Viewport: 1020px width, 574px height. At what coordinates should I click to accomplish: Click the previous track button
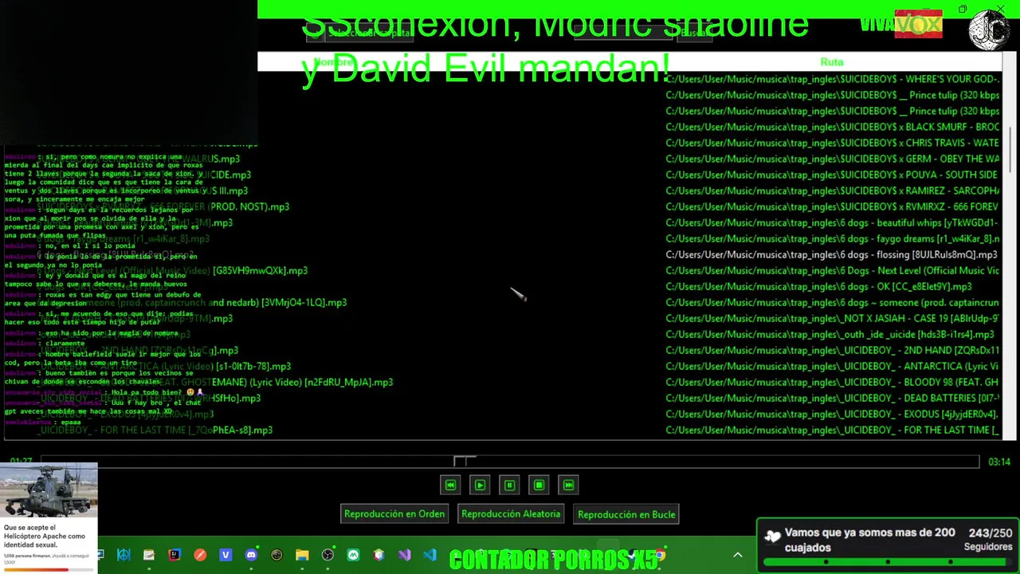point(450,485)
